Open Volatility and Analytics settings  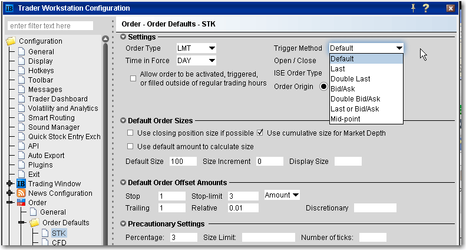pos(63,108)
